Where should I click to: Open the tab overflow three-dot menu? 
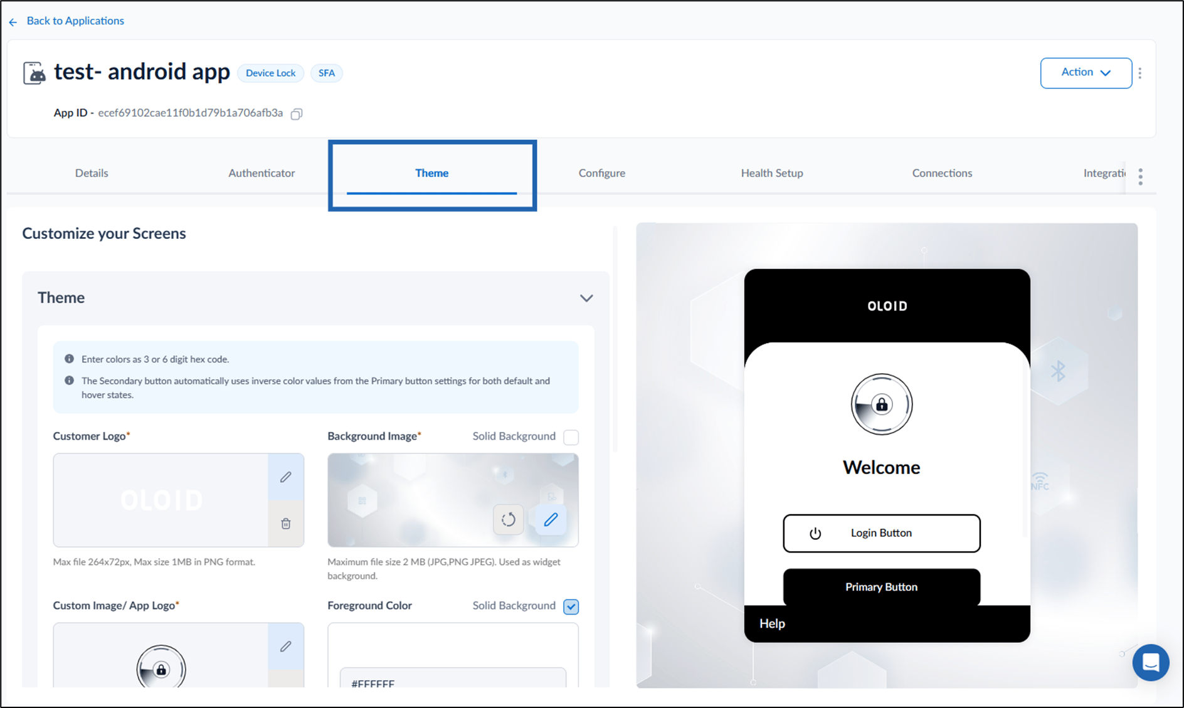pos(1140,176)
